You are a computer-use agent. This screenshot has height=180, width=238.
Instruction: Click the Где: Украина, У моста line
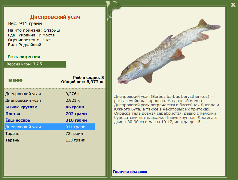click(x=31, y=35)
